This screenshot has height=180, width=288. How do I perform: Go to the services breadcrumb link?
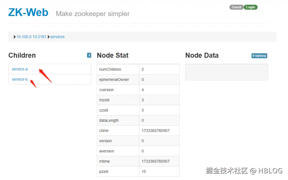57,37
